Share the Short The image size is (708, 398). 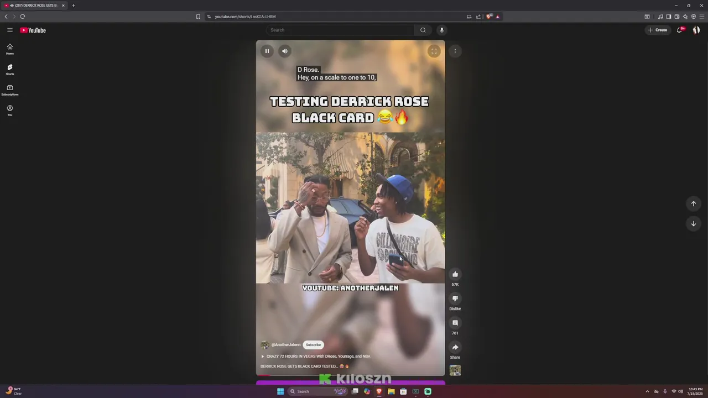click(x=455, y=347)
